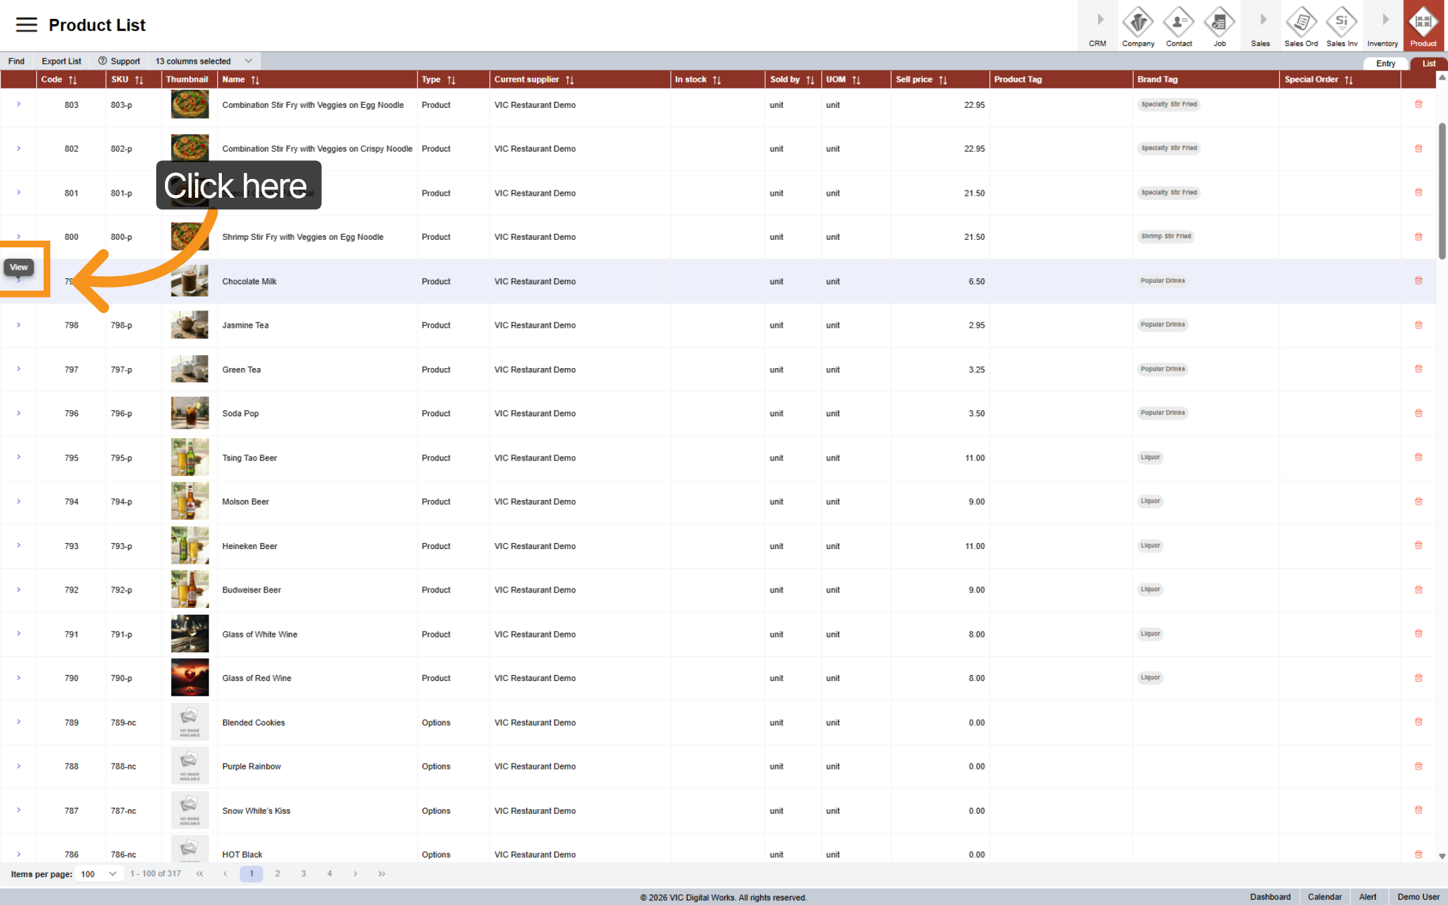Open the items per page dropdown

coord(99,873)
